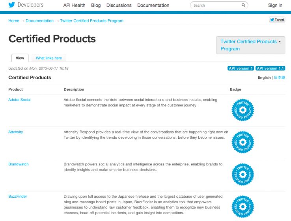The width and height of the screenshot is (291, 221).
Task: Expand the Twitter Certified Products Program dropdown
Action: 250,45
